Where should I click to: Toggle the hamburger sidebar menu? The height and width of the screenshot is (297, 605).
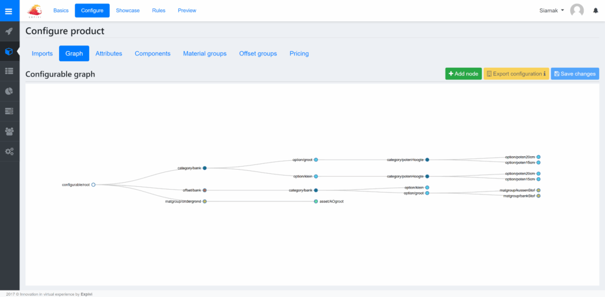tap(9, 11)
